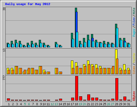Click the 13 axis maximum label

4,50
